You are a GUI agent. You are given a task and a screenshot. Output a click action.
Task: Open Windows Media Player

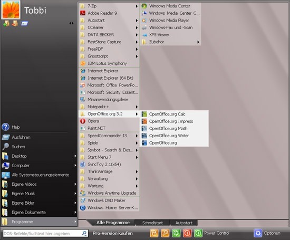pyautogui.click(x=170, y=21)
